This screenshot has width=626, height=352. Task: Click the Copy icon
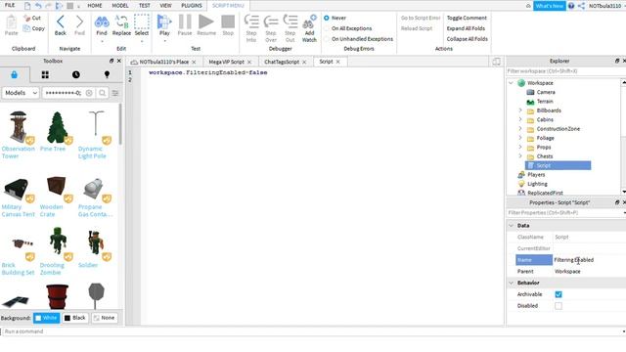pyautogui.click(x=27, y=28)
